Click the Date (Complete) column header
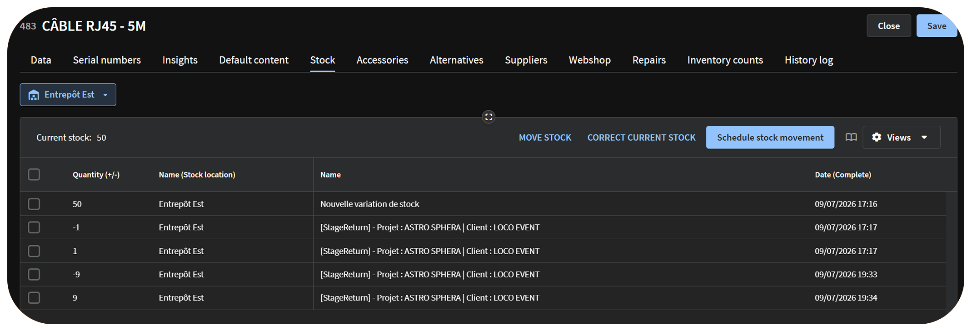972x331 pixels. point(843,175)
